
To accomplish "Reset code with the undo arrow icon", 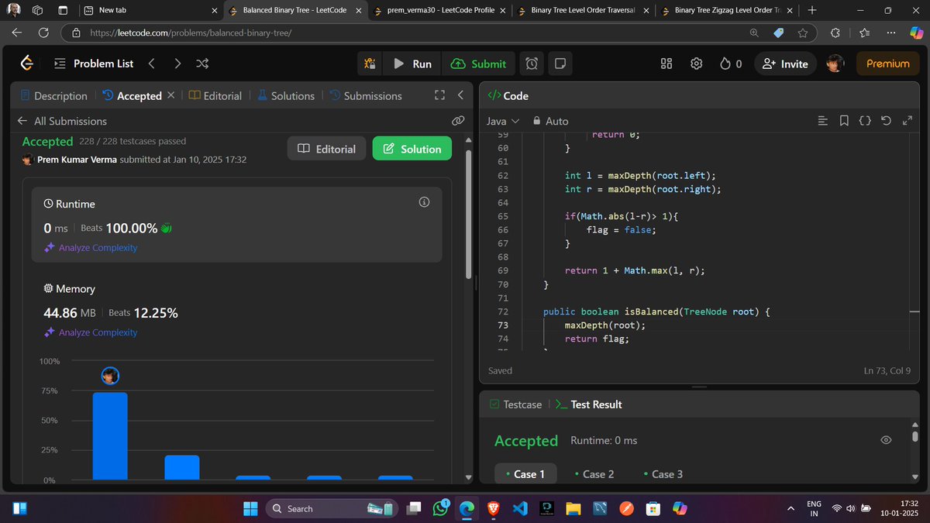I will (887, 121).
